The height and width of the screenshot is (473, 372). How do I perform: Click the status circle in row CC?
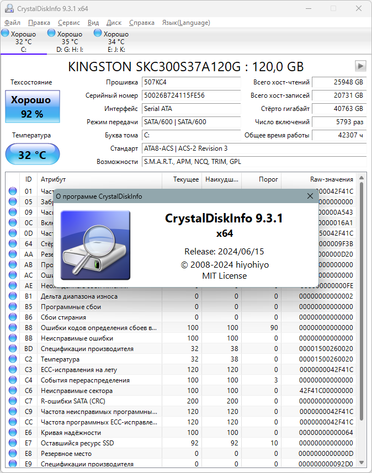point(13,422)
